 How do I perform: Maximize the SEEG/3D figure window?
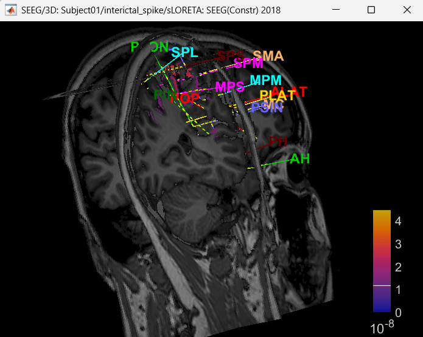(371, 11)
